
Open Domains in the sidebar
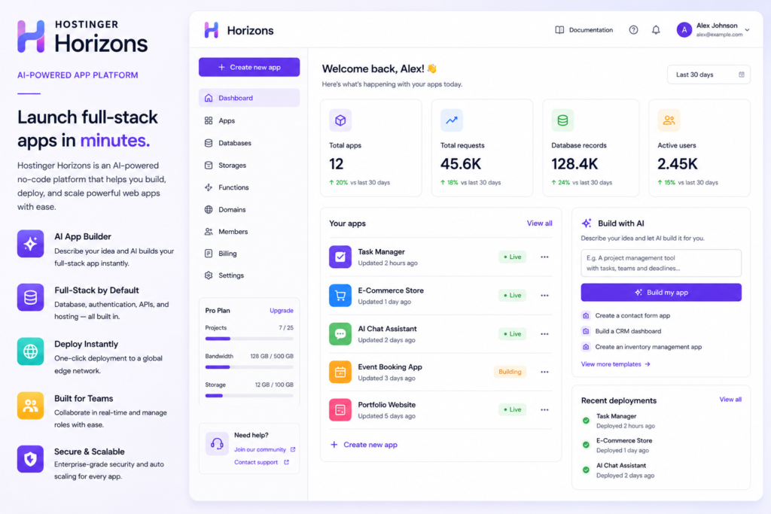point(249,209)
